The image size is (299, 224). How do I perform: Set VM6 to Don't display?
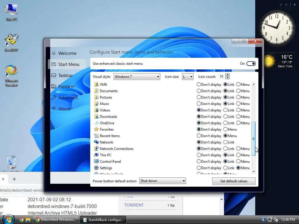(199, 84)
